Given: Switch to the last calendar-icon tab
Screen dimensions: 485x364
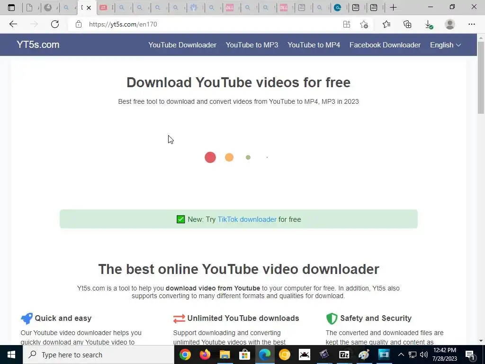Looking at the screenshot, I should pos(374,8).
